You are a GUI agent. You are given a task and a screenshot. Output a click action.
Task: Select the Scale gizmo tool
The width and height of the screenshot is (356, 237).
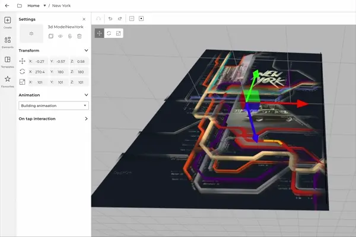(119, 33)
